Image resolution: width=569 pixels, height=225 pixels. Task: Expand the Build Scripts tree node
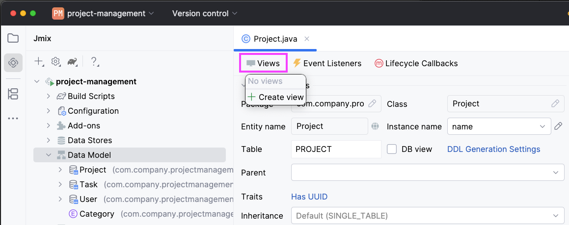point(49,96)
